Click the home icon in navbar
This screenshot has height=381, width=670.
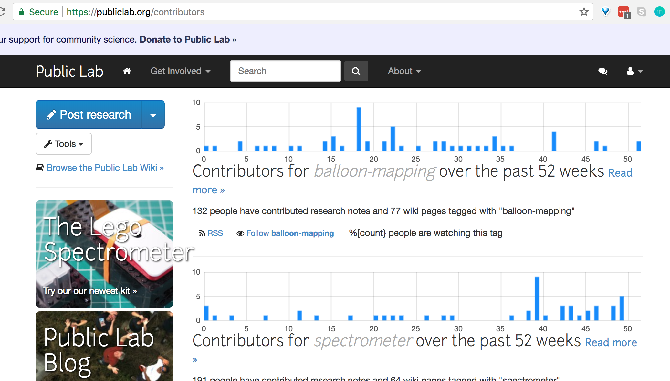pyautogui.click(x=127, y=71)
